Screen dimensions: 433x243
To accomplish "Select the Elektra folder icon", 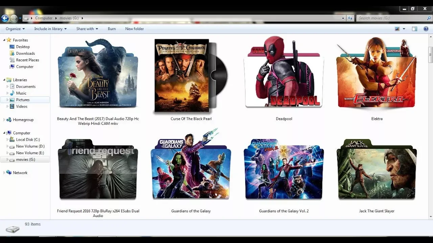I will (377, 74).
